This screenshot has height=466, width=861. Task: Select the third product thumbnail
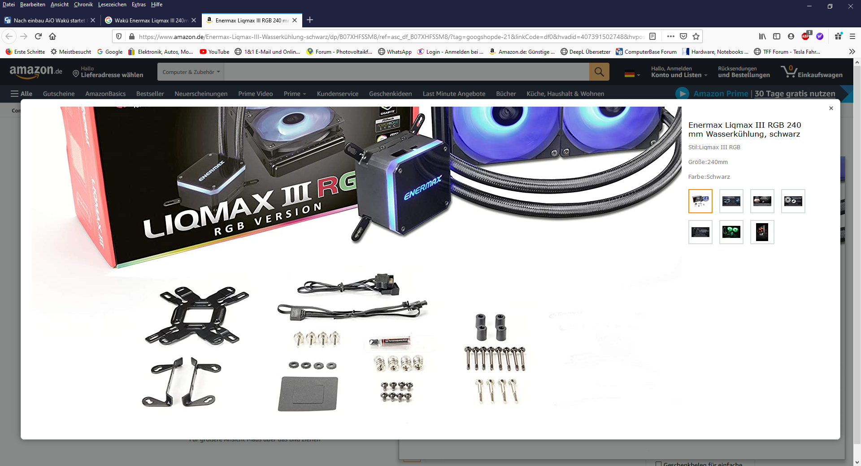click(762, 201)
